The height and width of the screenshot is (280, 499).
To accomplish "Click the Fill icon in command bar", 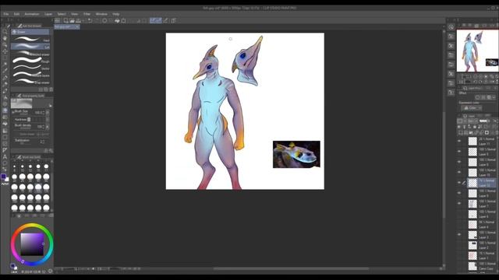I will click(x=117, y=21).
